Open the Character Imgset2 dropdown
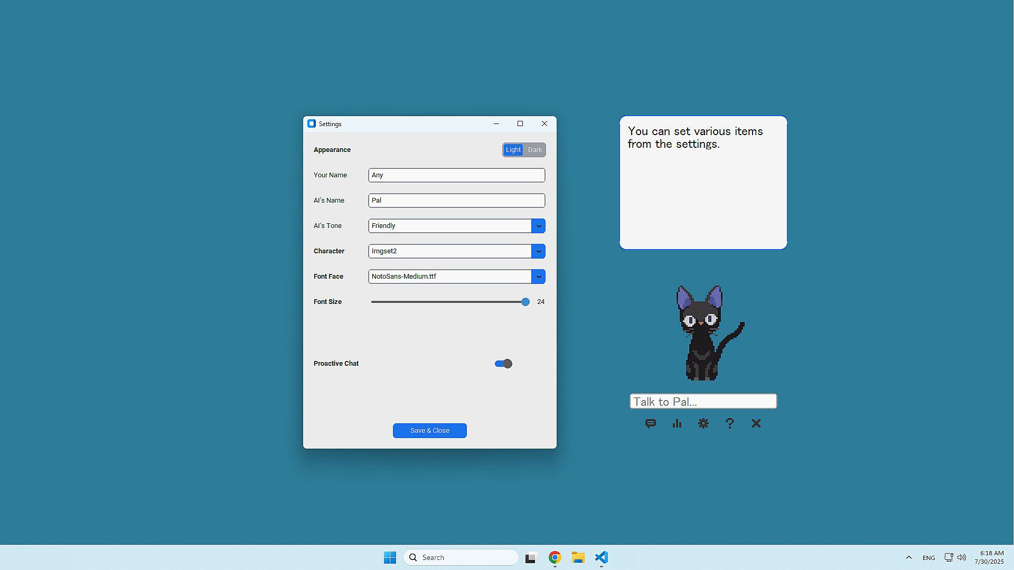The height and width of the screenshot is (570, 1014). point(538,251)
